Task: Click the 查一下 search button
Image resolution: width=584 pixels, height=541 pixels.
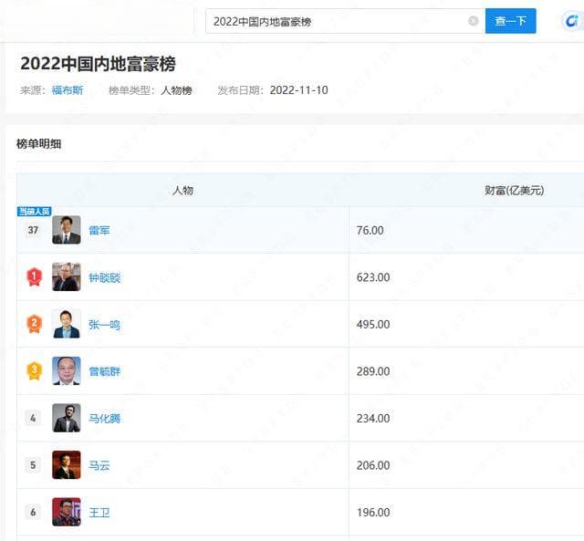Action: 511,21
